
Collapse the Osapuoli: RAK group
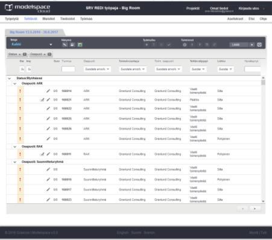15,146
